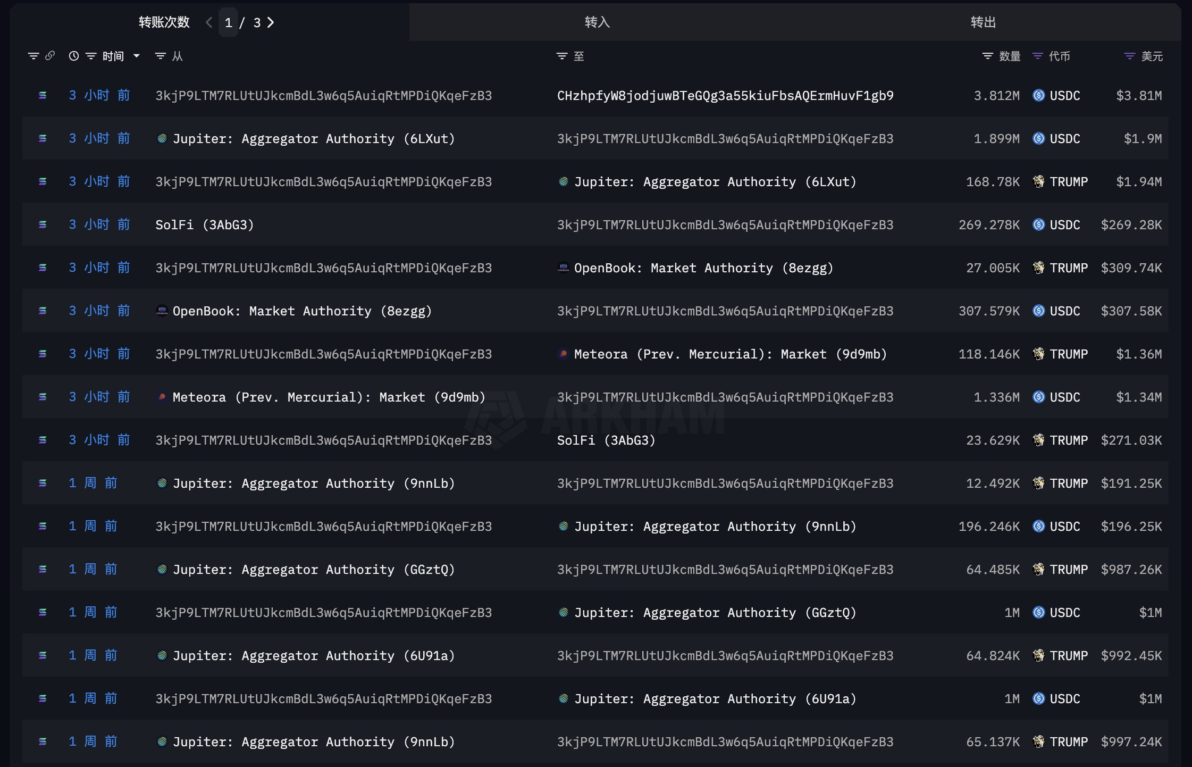1192x767 pixels.
Task: Click USDC token icon in the $3.81M row
Action: (1038, 95)
